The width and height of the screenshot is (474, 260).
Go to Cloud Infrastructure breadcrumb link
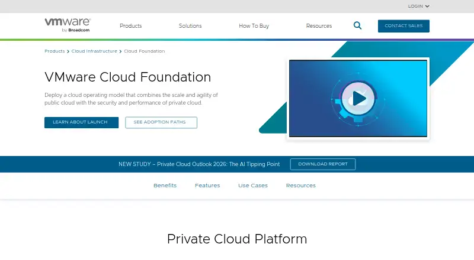(x=94, y=51)
